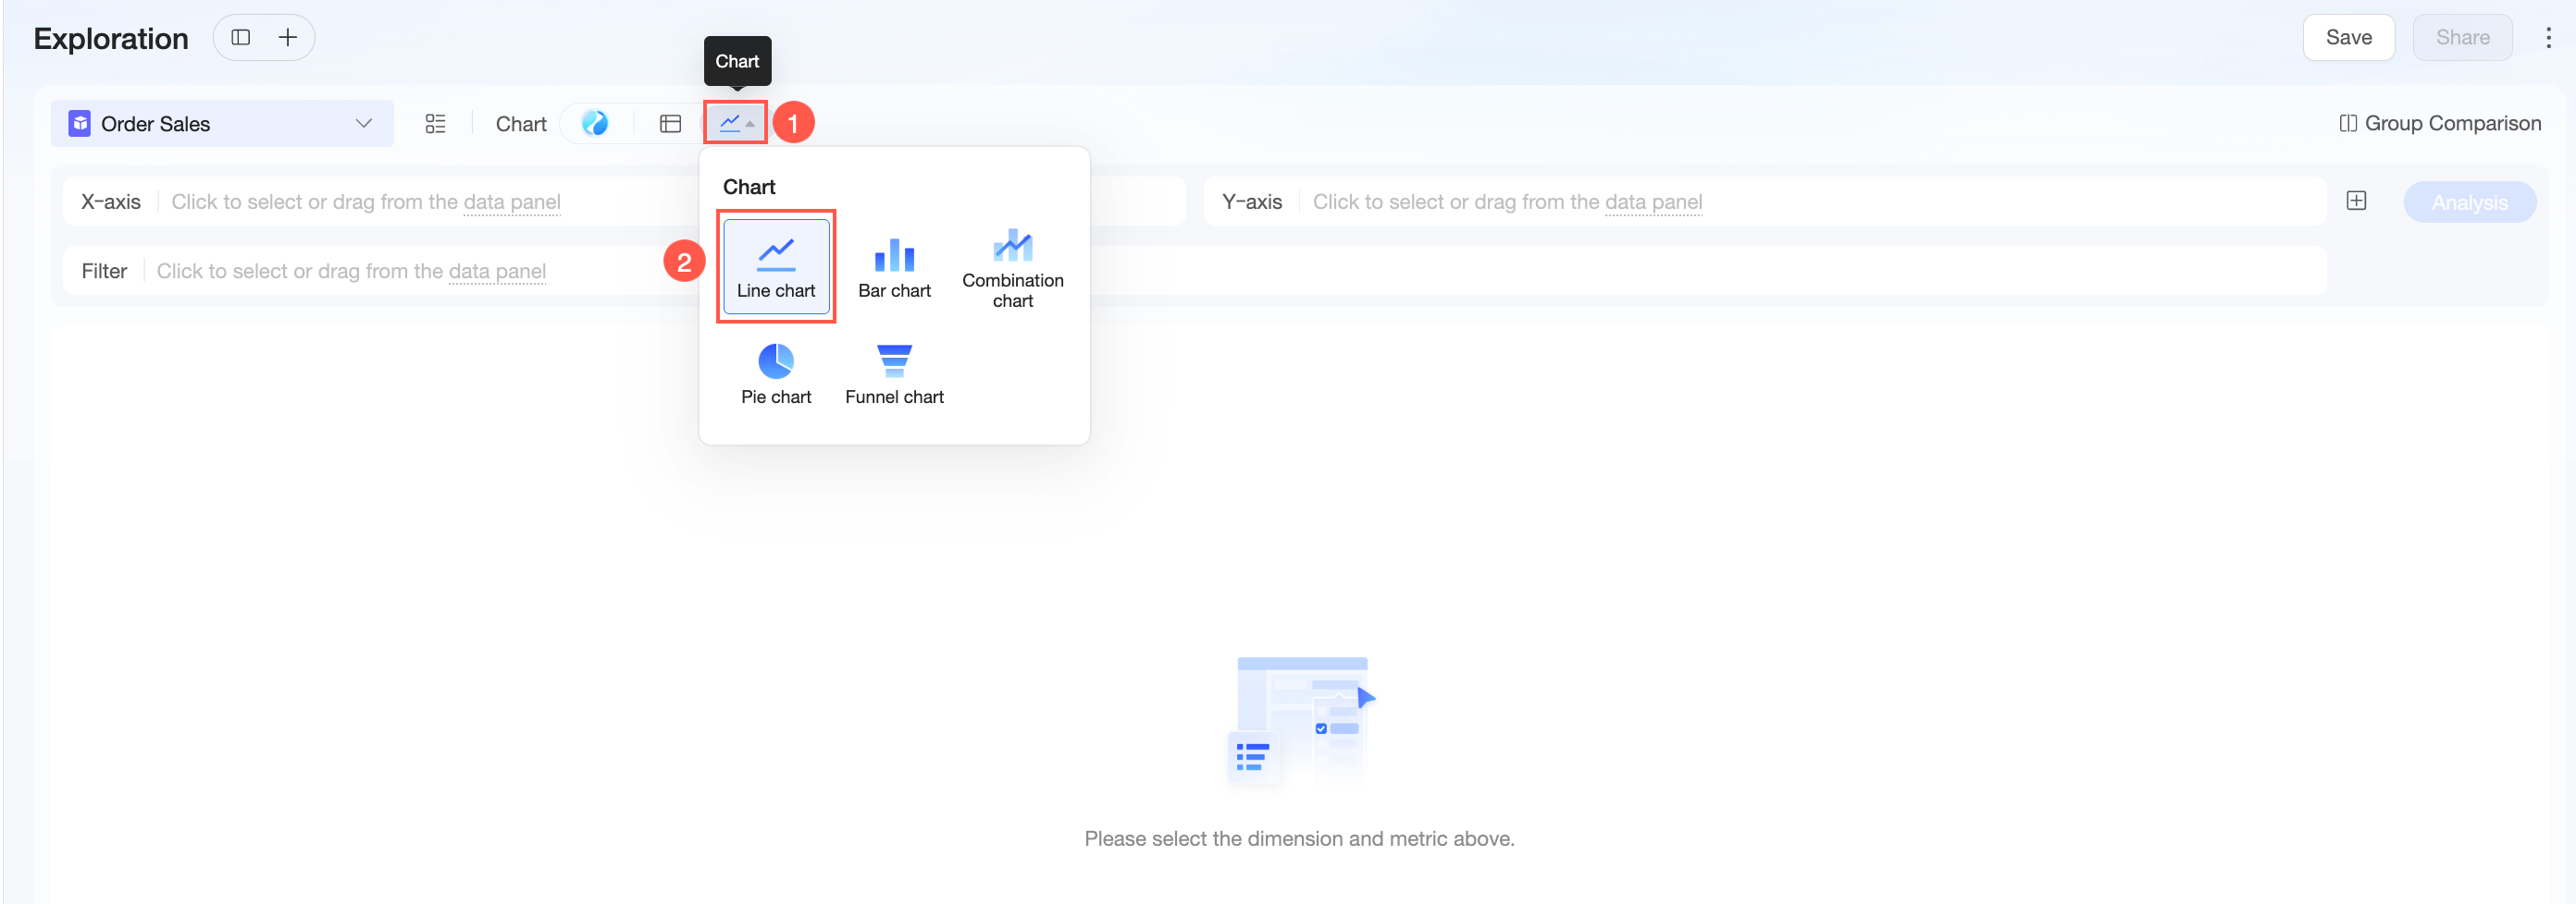Add another axis with the plus square icon
Screen dimensions: 2576x904
(x=2356, y=201)
